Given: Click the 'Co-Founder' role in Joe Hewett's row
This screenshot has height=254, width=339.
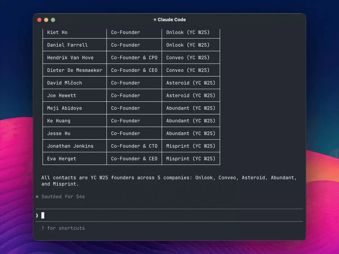Looking at the screenshot, I should point(125,96).
